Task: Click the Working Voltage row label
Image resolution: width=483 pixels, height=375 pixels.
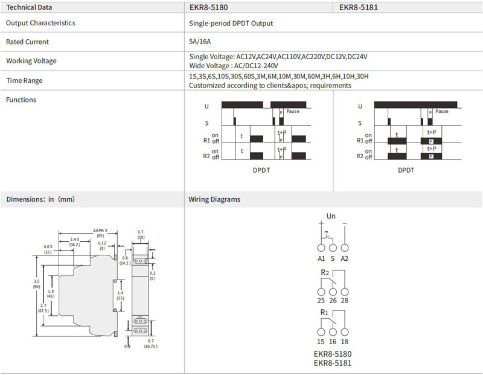Action: tap(31, 61)
